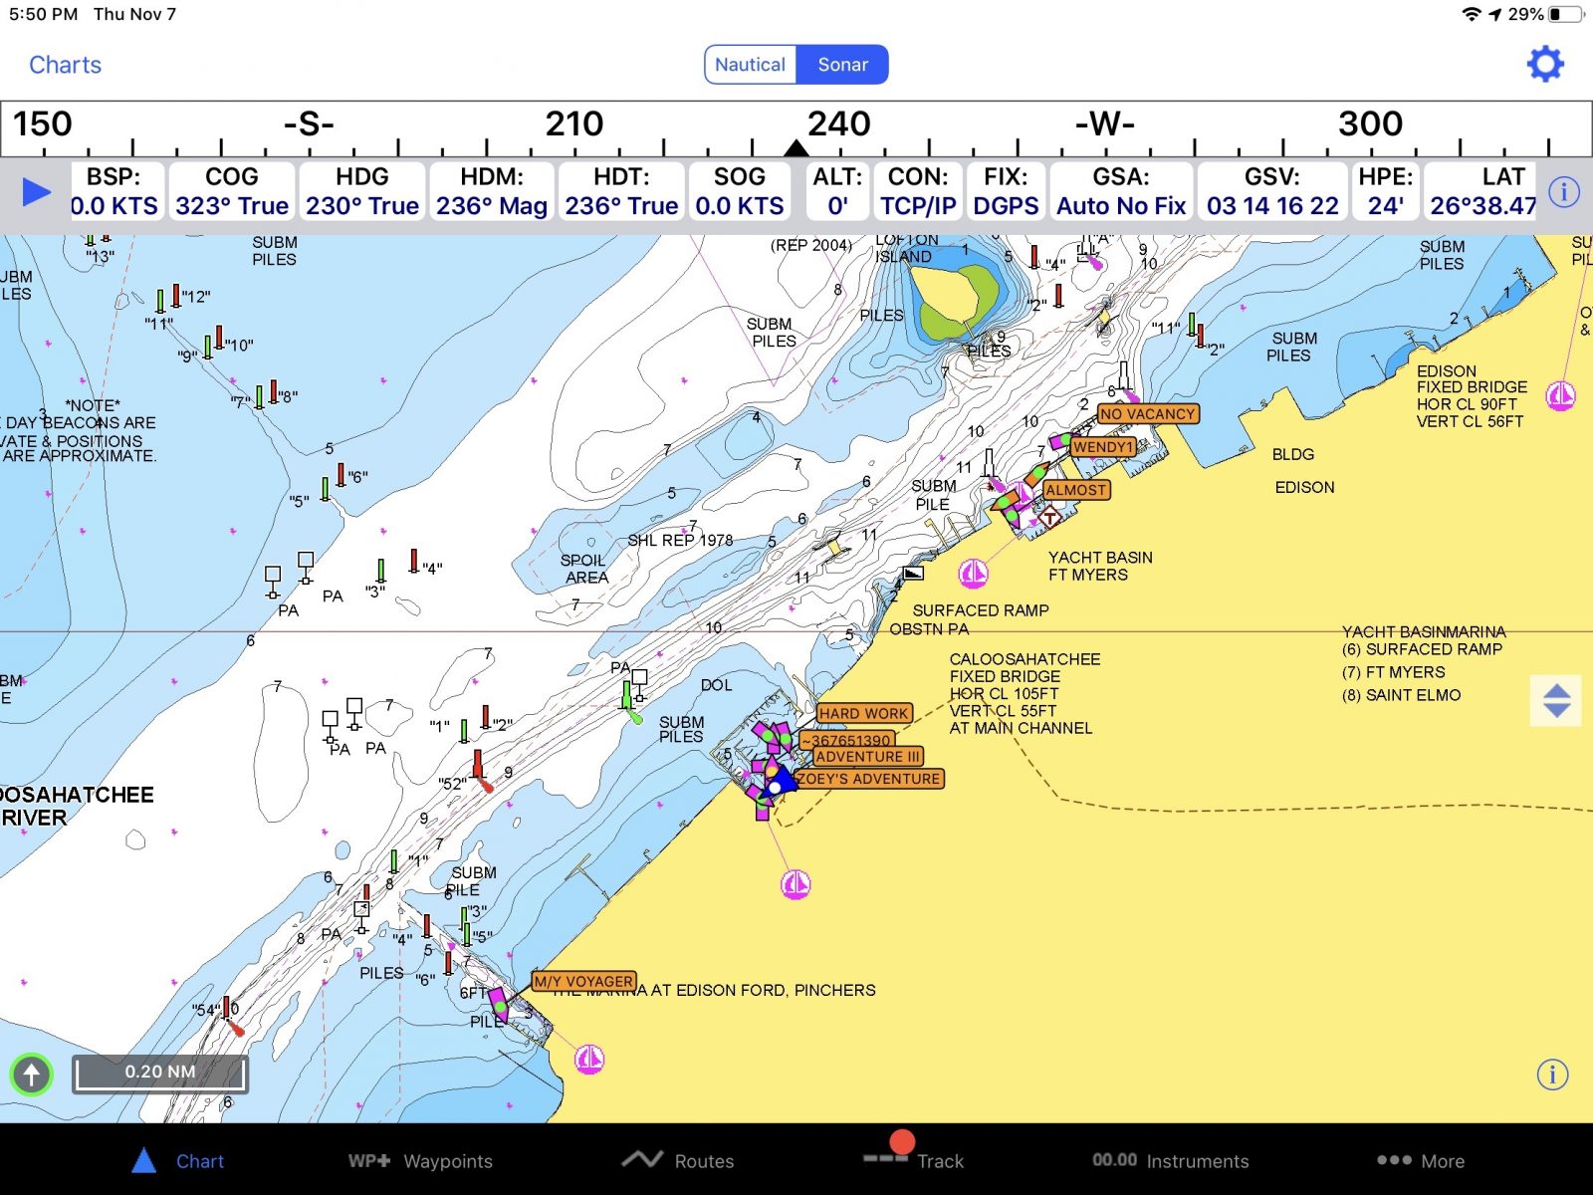Tap the W marker on compass tape

[1105, 123]
